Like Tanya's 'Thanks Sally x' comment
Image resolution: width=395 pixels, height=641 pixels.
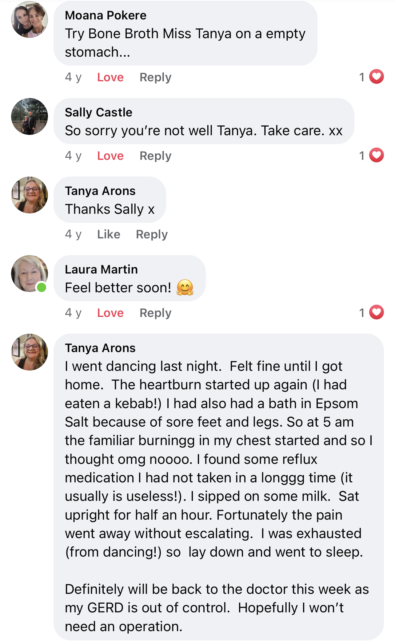(109, 234)
